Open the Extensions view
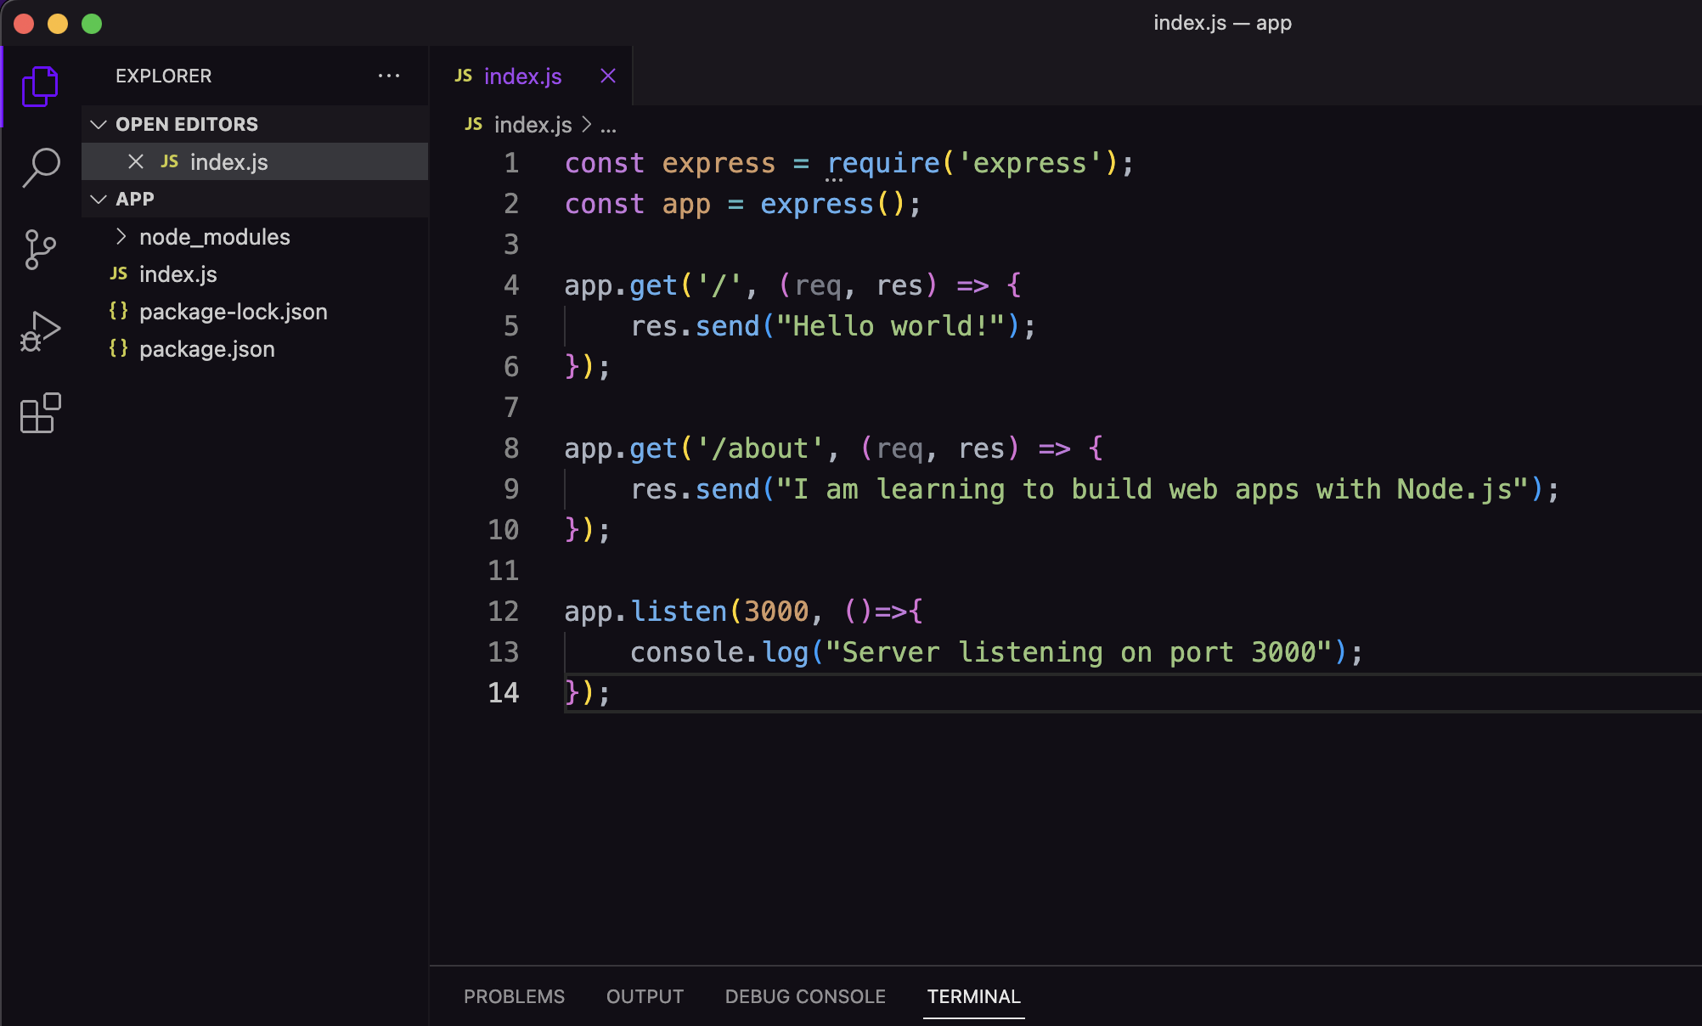This screenshot has height=1026, width=1702. tap(38, 414)
